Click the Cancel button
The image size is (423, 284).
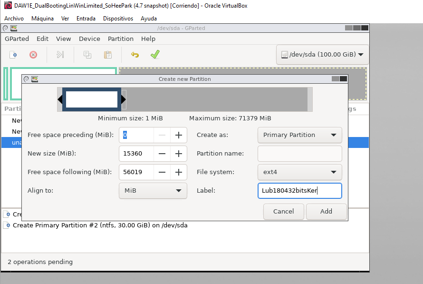coord(284,211)
